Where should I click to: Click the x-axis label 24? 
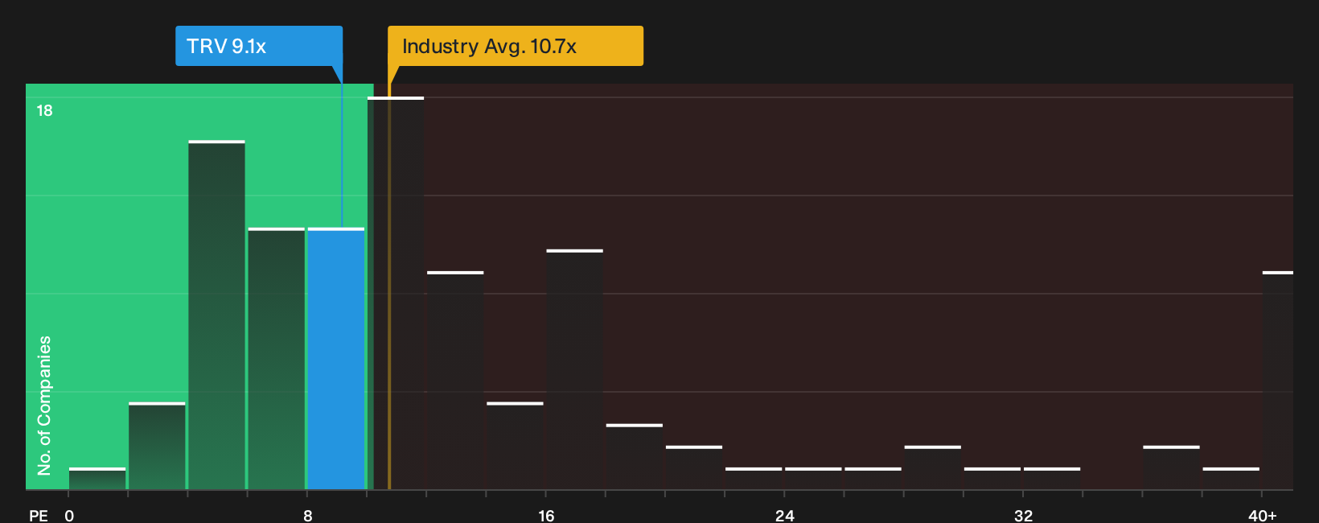pos(785,515)
